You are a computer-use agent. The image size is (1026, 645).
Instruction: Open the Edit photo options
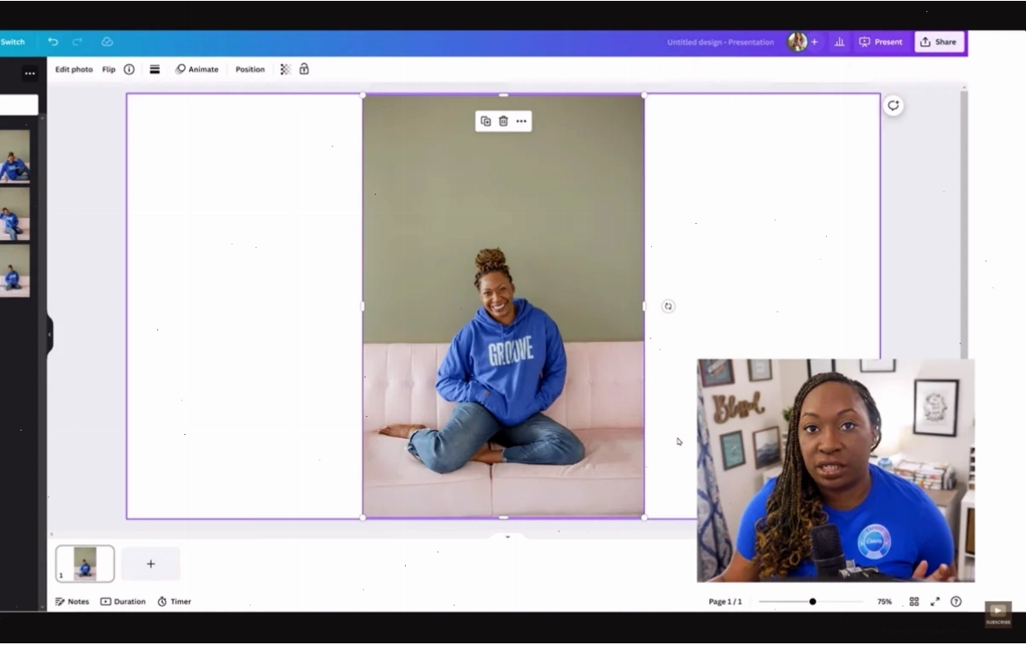pyautogui.click(x=74, y=69)
